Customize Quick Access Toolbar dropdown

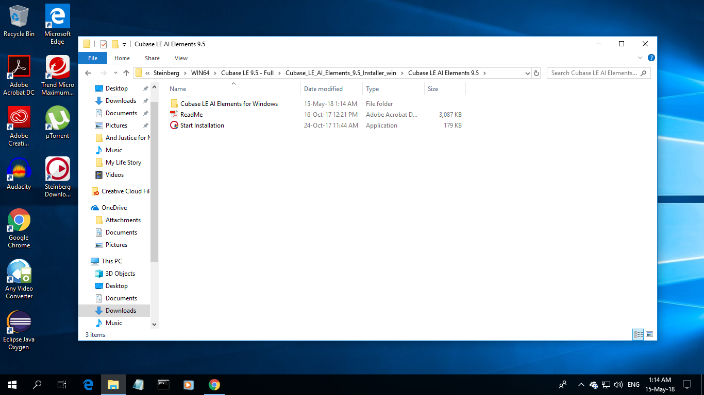[x=124, y=45]
